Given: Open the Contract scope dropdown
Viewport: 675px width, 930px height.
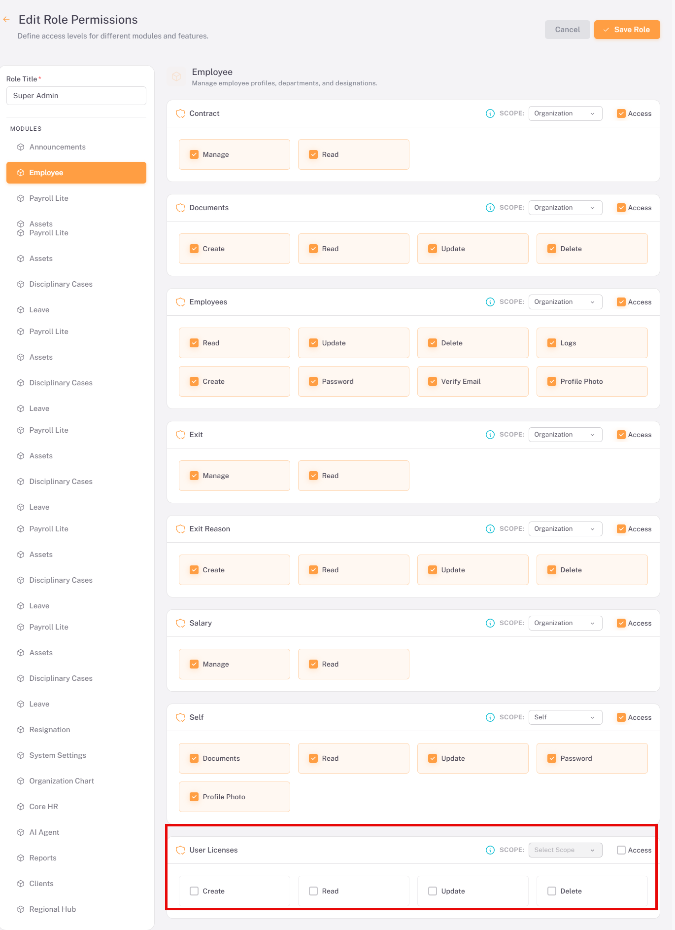Looking at the screenshot, I should [x=565, y=113].
